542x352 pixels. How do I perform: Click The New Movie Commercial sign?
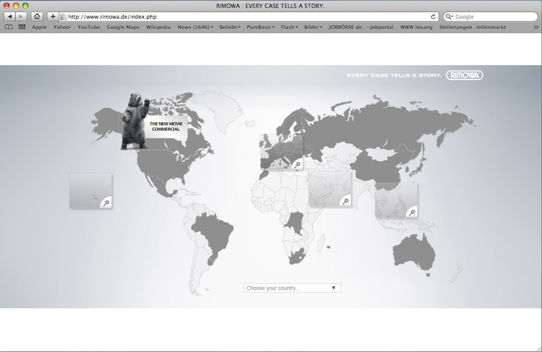tap(166, 126)
